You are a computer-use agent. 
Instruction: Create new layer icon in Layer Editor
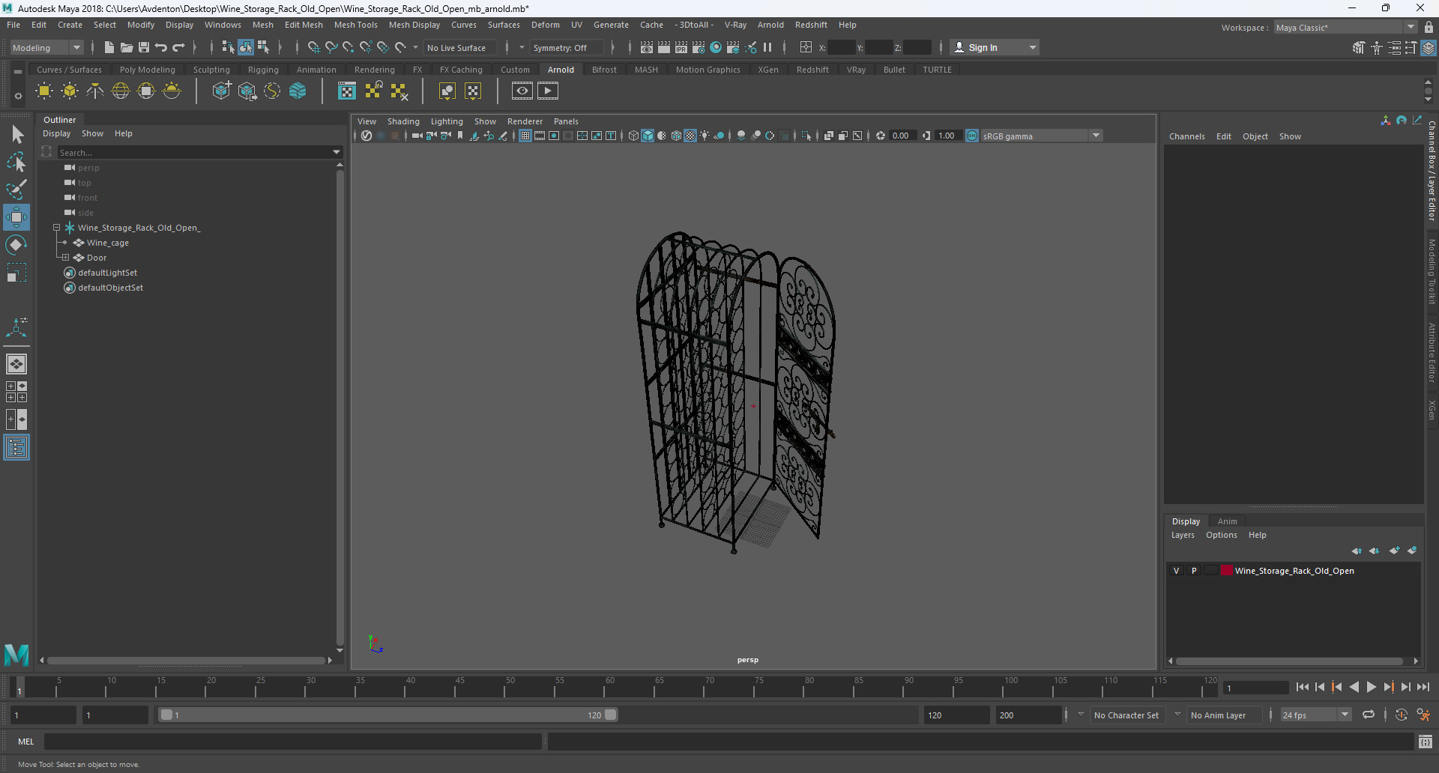coord(1394,551)
